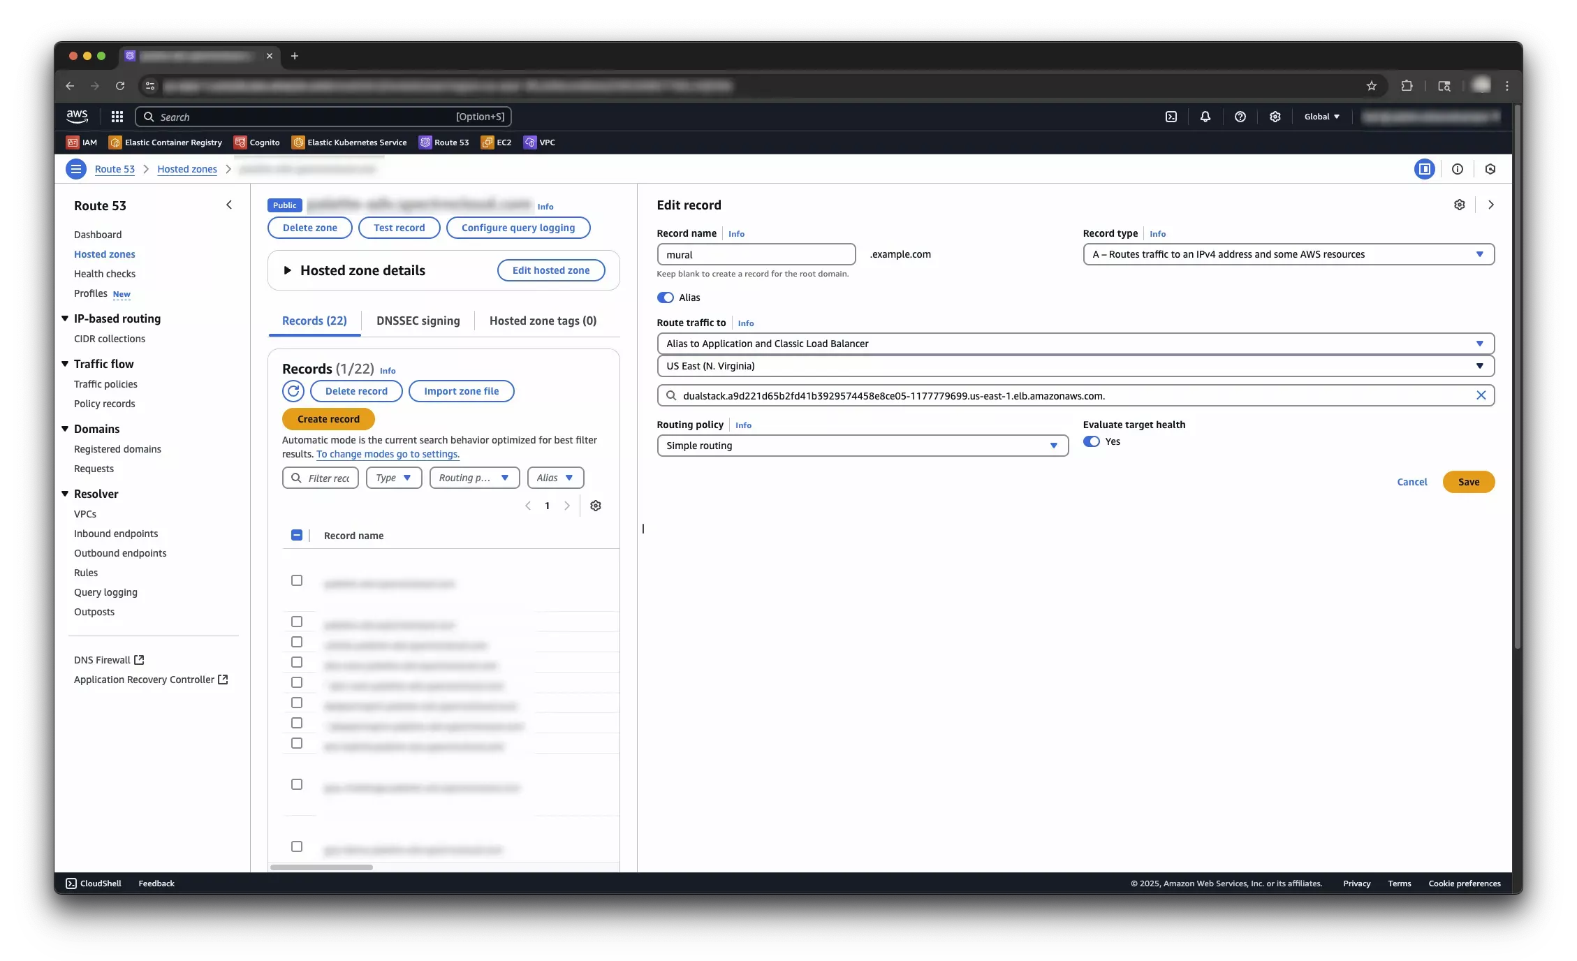Click into the Record name field
The image size is (1577, 961).
[756, 254]
